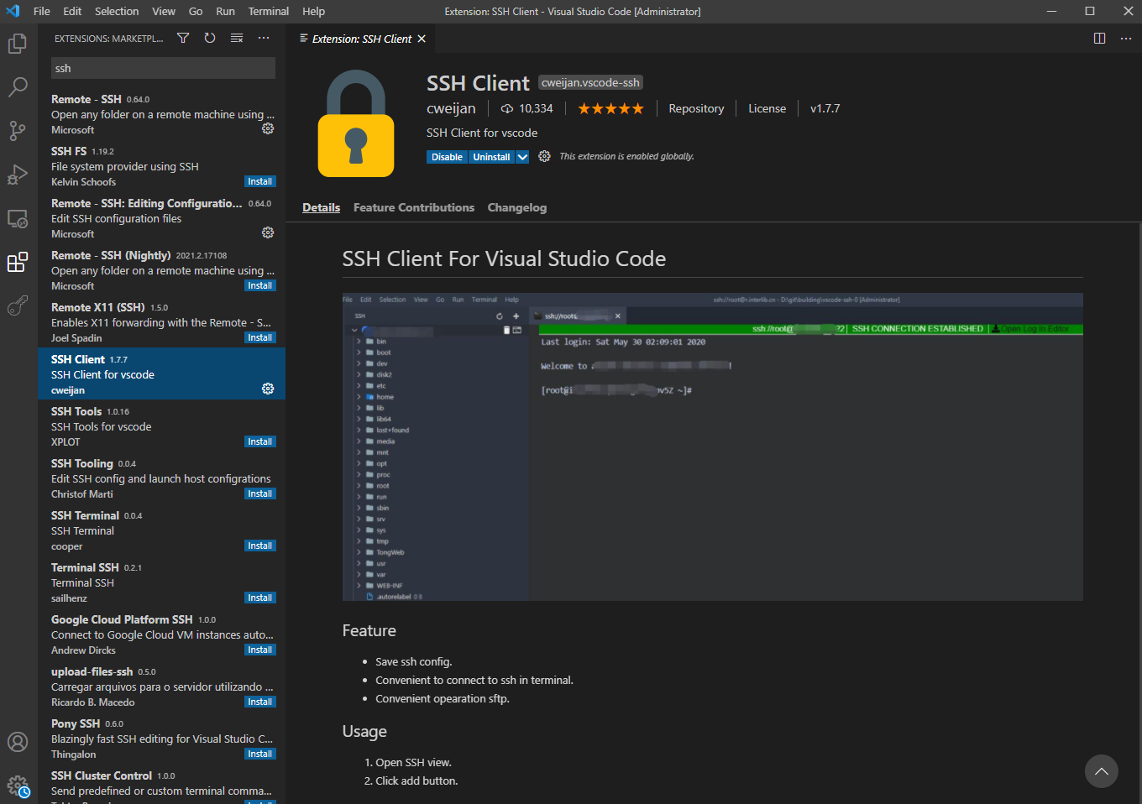The width and height of the screenshot is (1142, 804).
Task: Switch to the Changelog tab
Action: (517, 207)
